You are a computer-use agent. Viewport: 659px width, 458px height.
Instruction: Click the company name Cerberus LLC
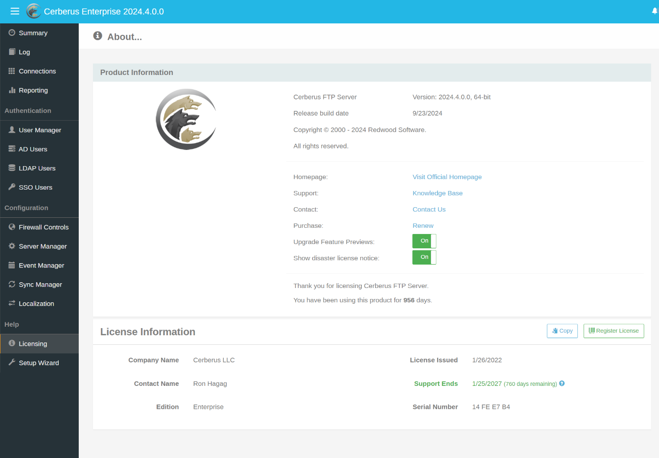214,360
